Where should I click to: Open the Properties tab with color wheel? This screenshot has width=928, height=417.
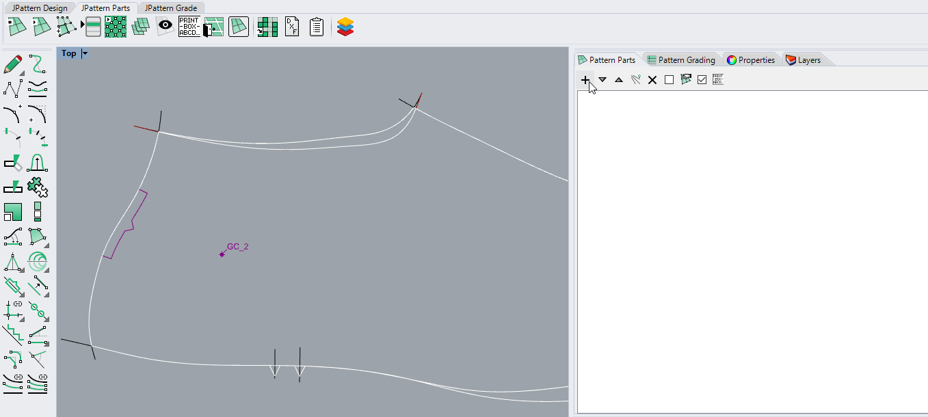click(751, 60)
